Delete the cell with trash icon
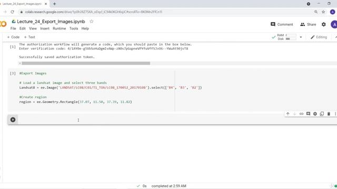The height and width of the screenshot is (189, 337). coord(329,114)
